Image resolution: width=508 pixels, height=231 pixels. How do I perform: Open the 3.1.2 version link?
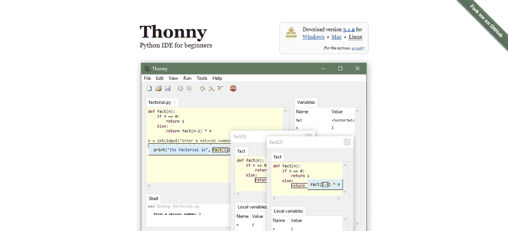(x=349, y=30)
